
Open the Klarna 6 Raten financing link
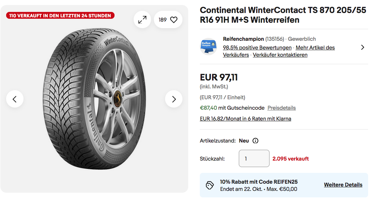click(245, 119)
